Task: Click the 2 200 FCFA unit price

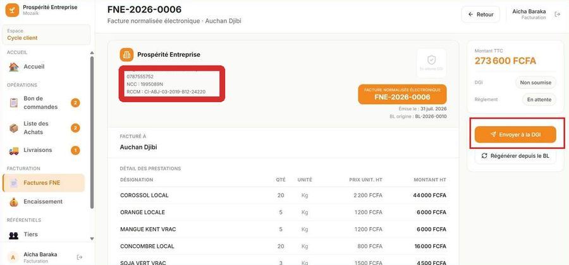Action: pos(367,196)
